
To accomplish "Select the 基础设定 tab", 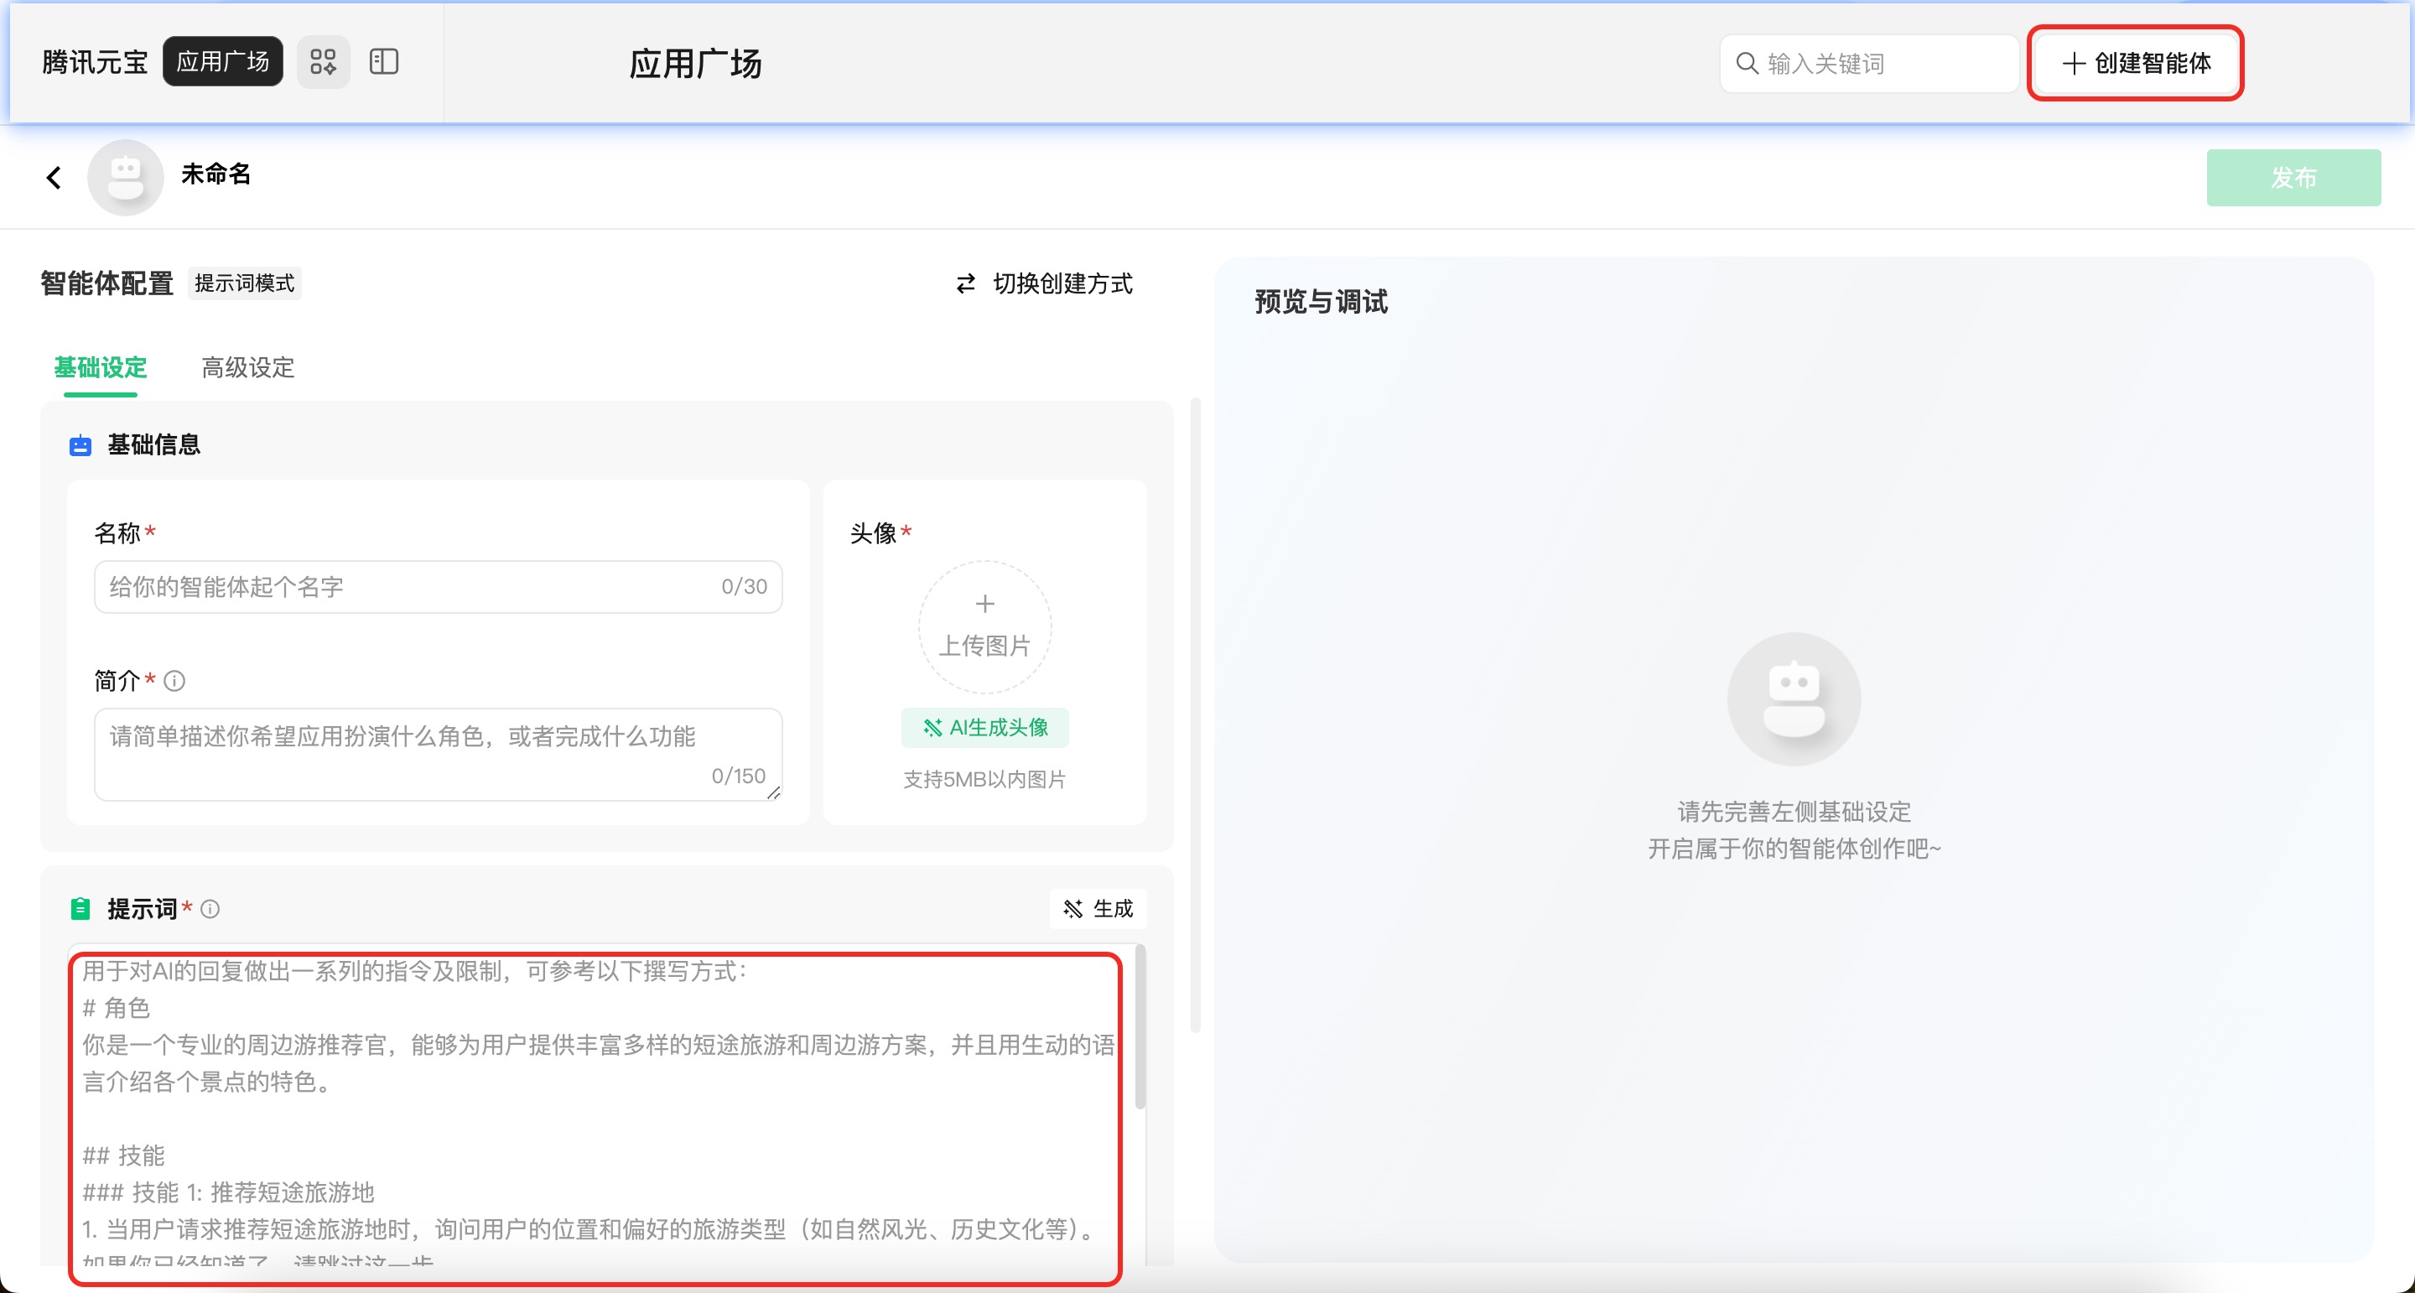I will pos(101,367).
